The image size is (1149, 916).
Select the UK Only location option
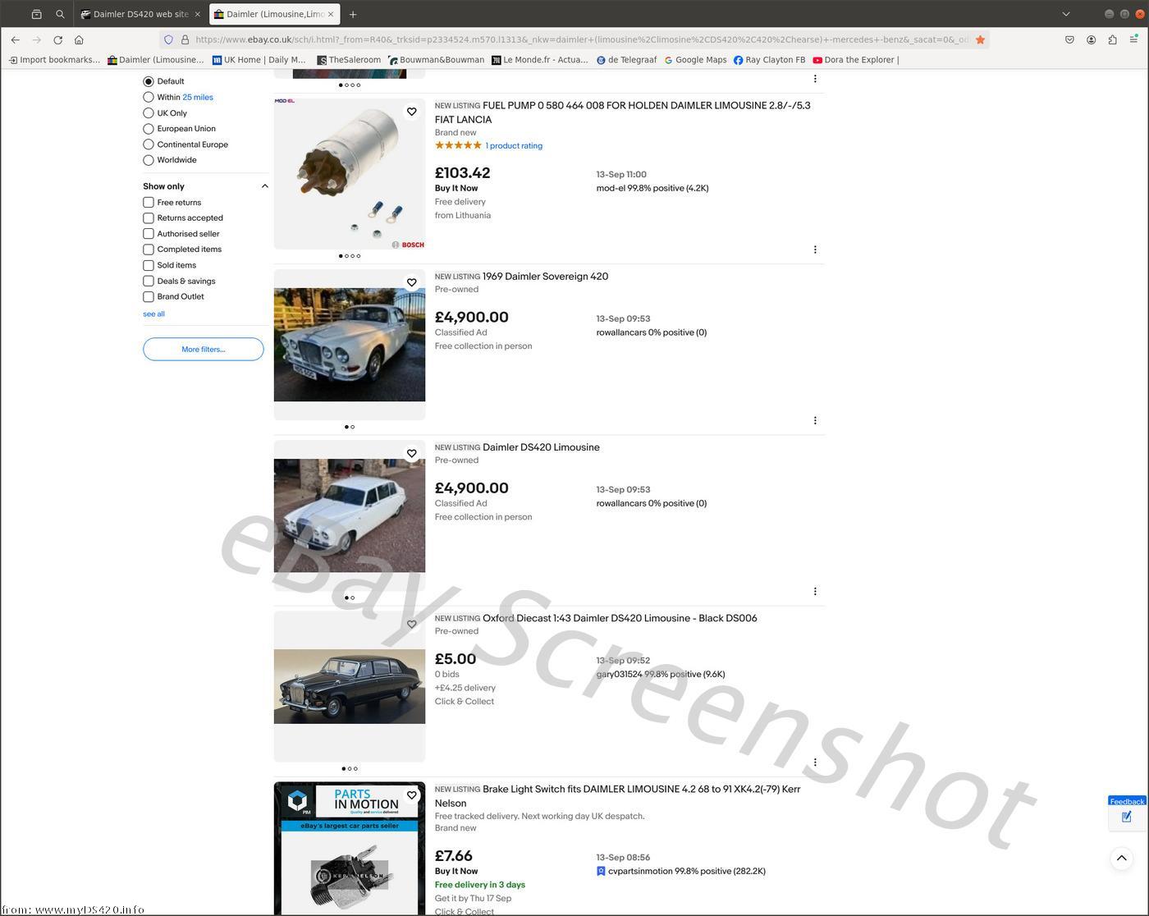[149, 113]
